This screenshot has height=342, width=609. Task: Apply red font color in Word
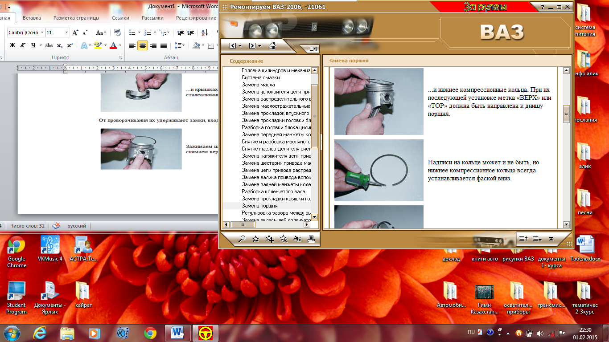[x=113, y=45]
